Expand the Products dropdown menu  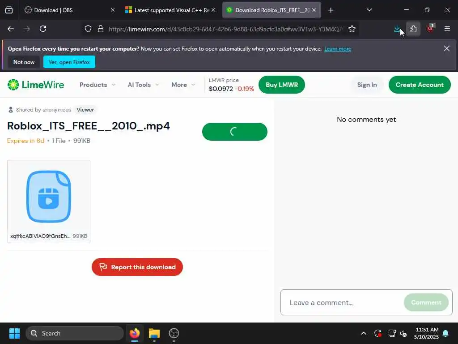tap(98, 85)
